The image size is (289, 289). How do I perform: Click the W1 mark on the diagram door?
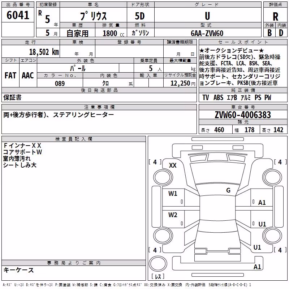[x=173, y=193]
